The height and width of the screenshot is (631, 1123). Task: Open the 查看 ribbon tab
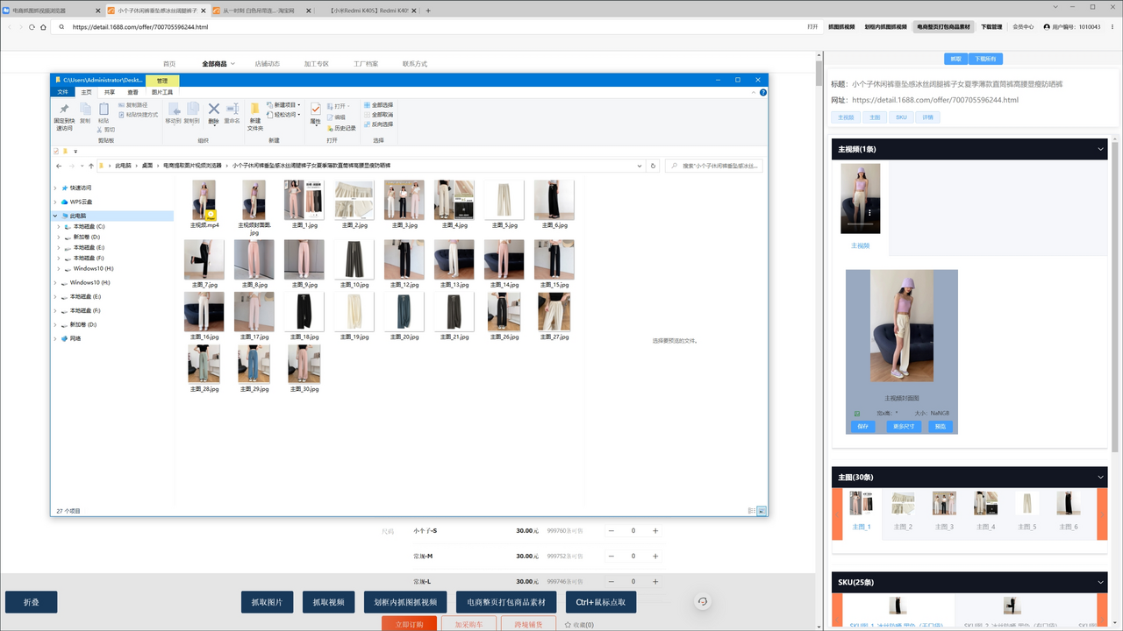132,92
